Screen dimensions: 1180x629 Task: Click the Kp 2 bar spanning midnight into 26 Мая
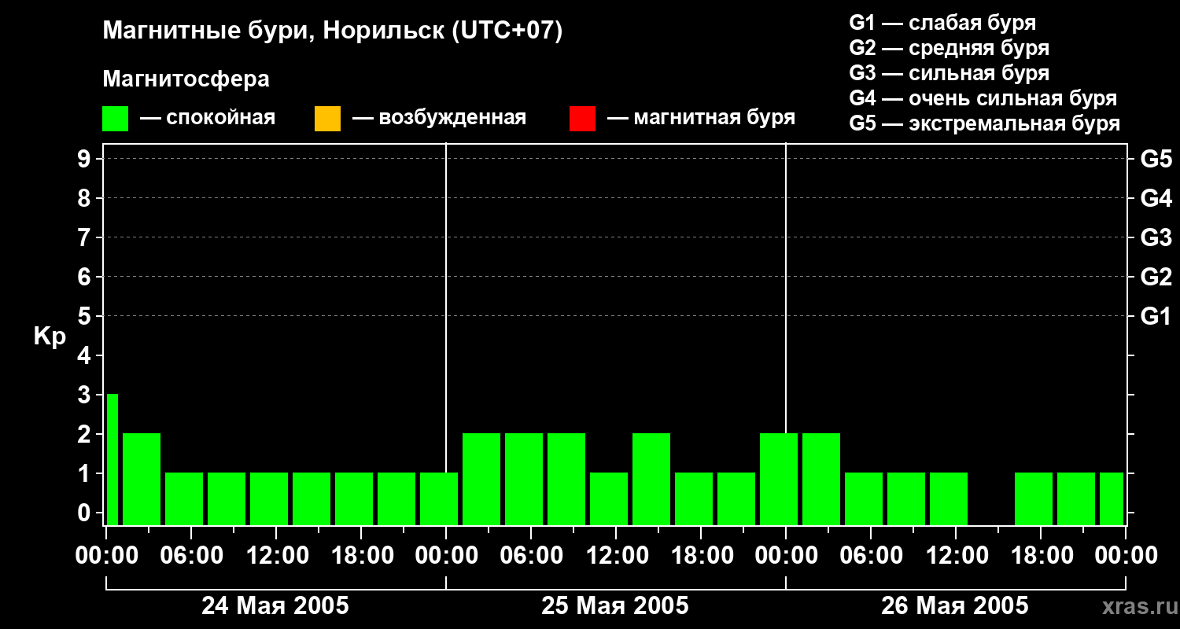[779, 479]
